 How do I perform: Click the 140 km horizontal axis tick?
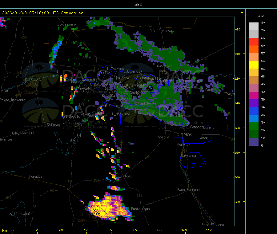[209, 230]
